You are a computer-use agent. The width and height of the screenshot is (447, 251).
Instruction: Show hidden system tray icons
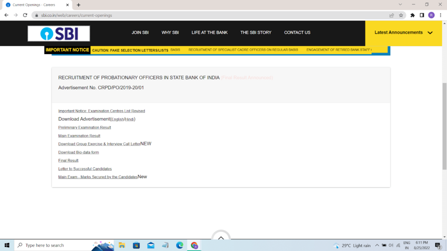pos(377,245)
